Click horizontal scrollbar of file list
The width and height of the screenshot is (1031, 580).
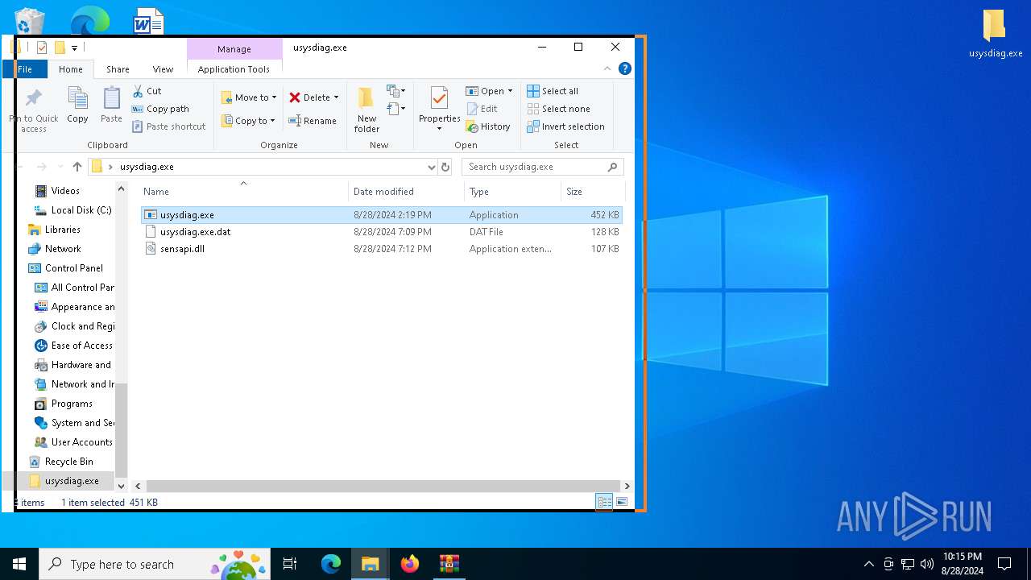[383, 486]
